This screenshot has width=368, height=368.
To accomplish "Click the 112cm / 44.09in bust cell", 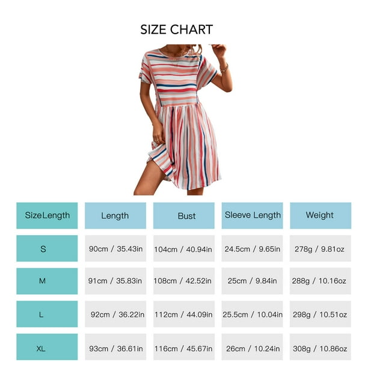I will click(183, 314).
